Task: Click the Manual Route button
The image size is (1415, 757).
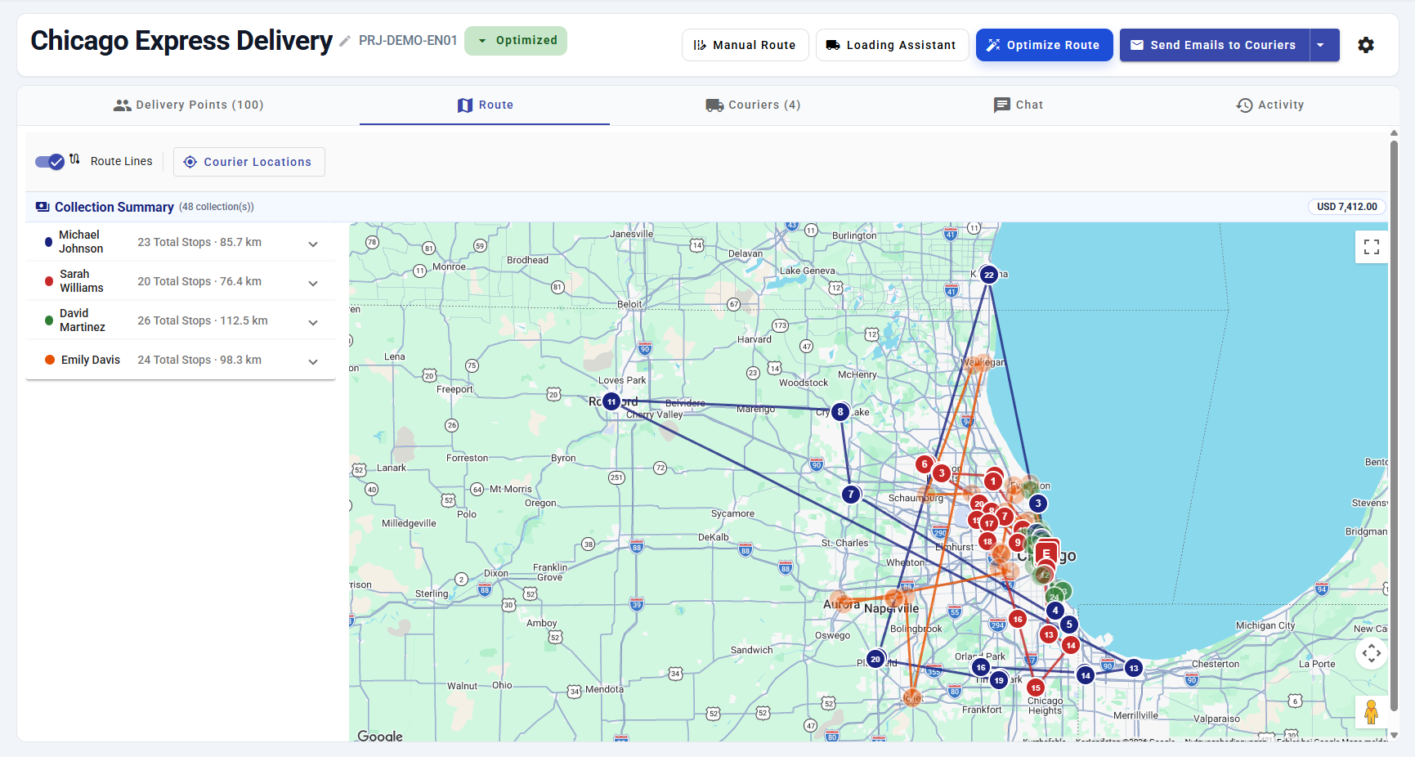Action: click(745, 45)
